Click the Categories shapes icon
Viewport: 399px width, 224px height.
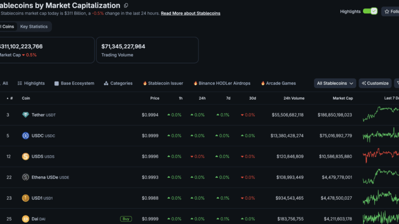[x=106, y=83]
